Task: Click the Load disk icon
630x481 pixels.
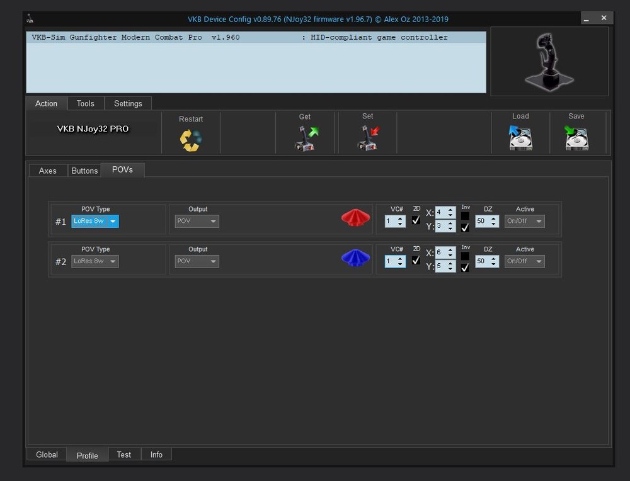Action: coord(520,138)
